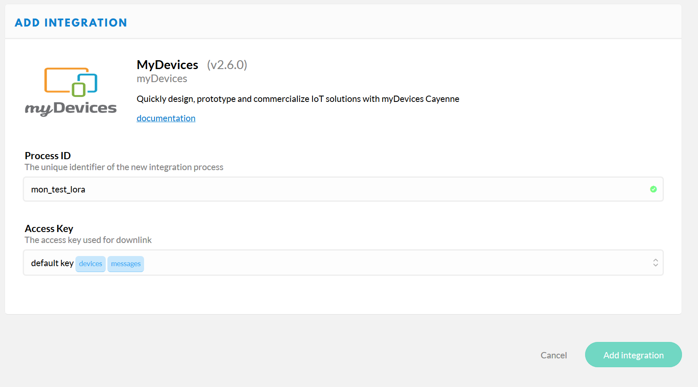The image size is (698, 387).
Task: Click the myDevices logo image
Action: pos(71,92)
